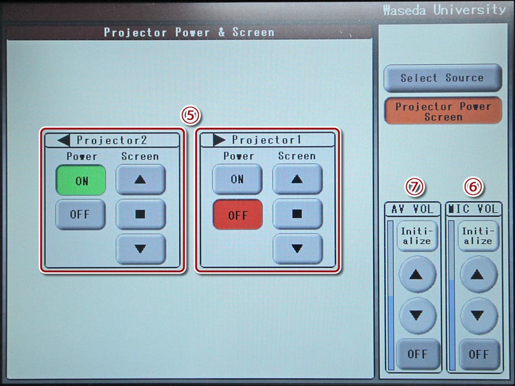Decrease MIC volume with down arrow

pos(478,316)
